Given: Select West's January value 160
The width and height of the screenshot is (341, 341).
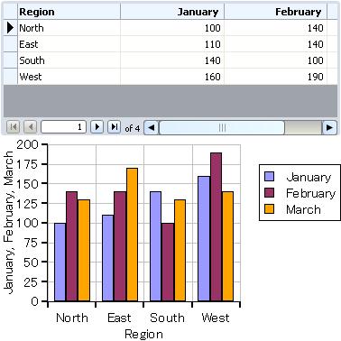Looking at the screenshot, I should pos(172,77).
